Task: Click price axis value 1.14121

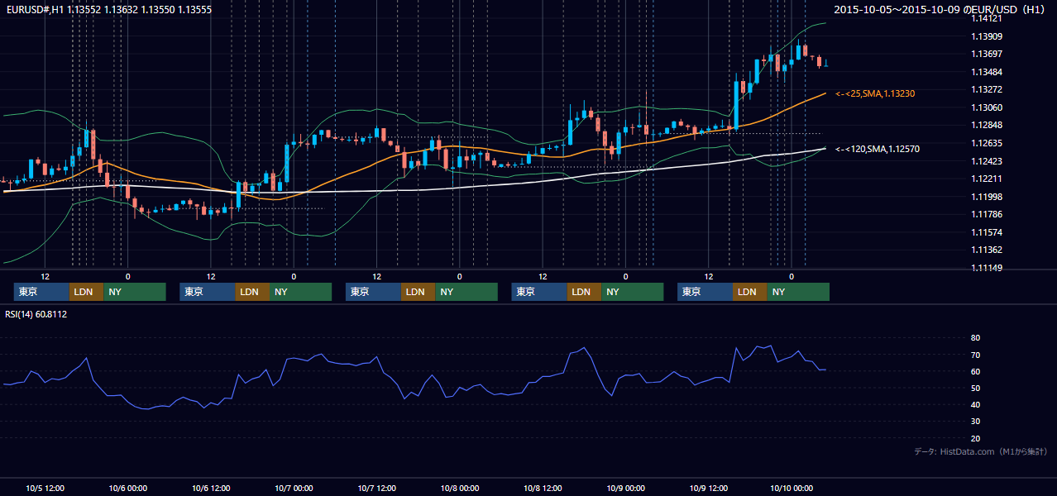Action: (987, 18)
